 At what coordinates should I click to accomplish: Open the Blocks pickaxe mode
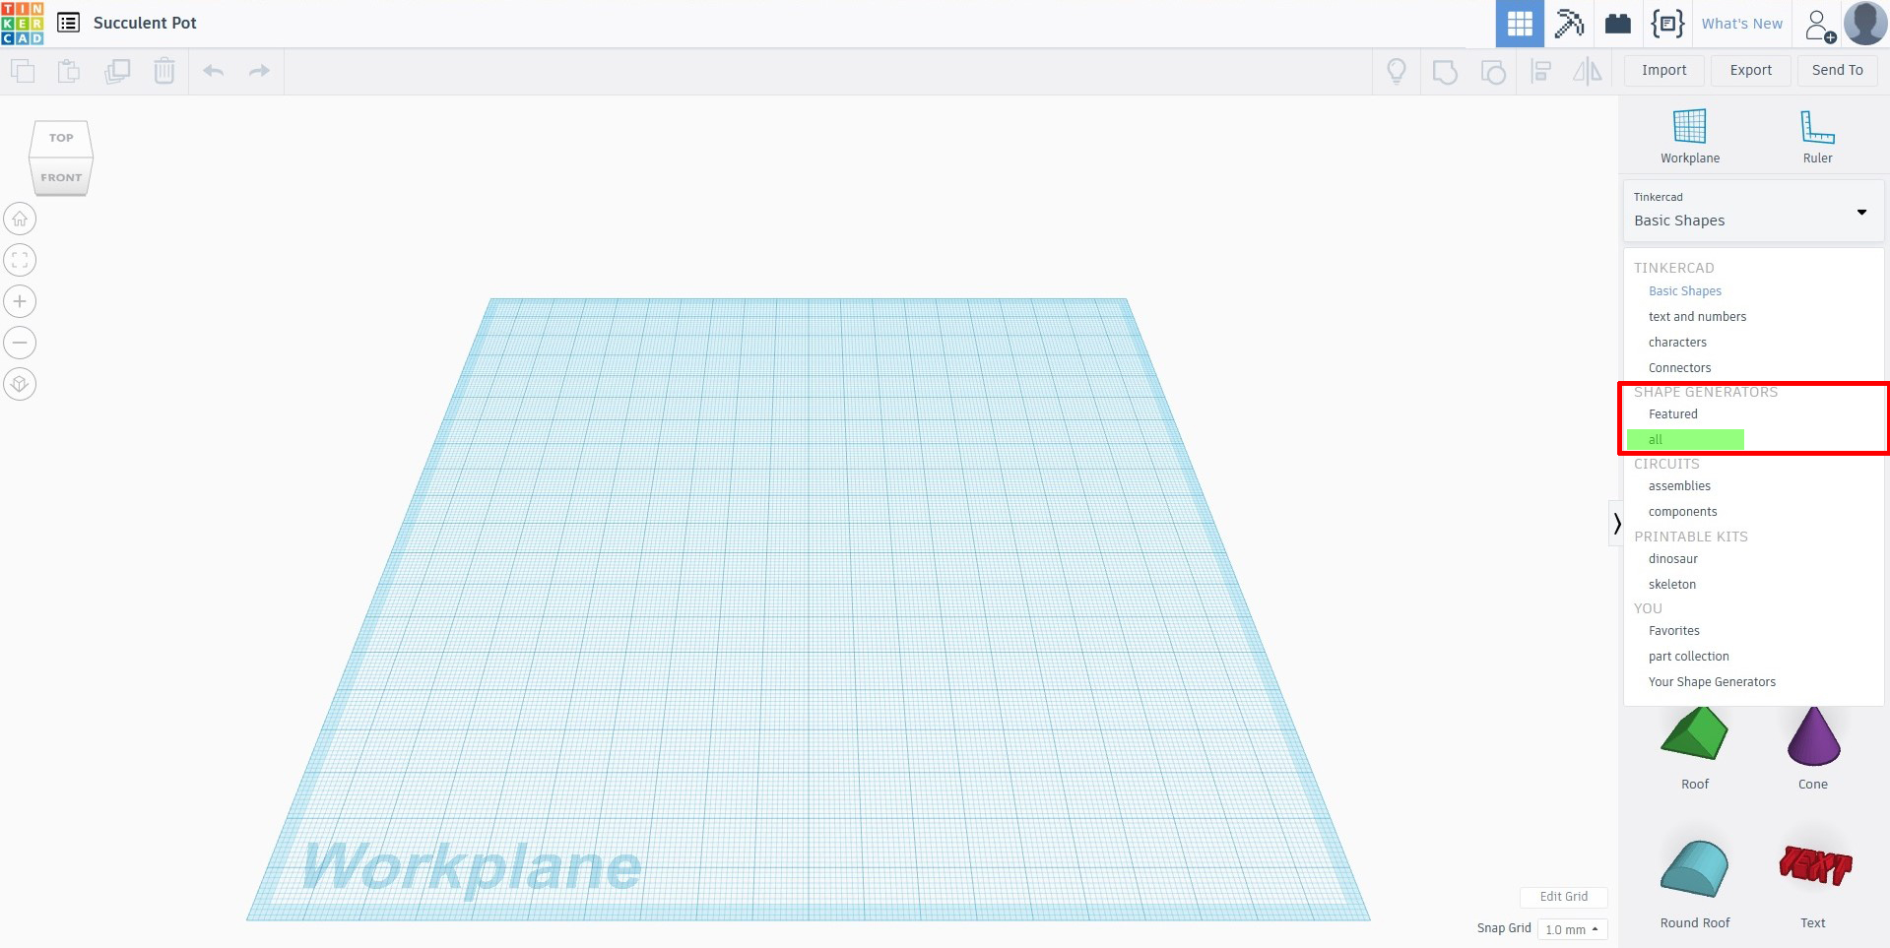click(1569, 24)
